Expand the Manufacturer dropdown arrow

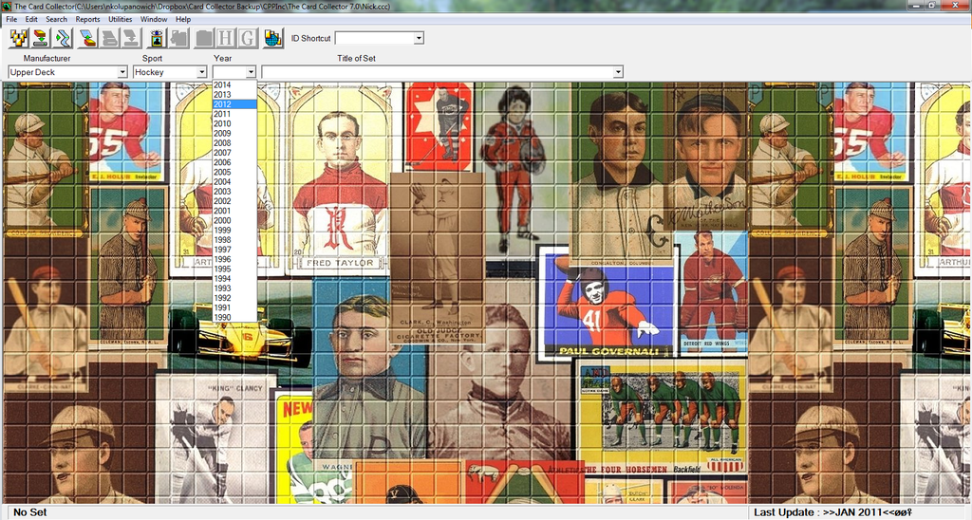[122, 72]
